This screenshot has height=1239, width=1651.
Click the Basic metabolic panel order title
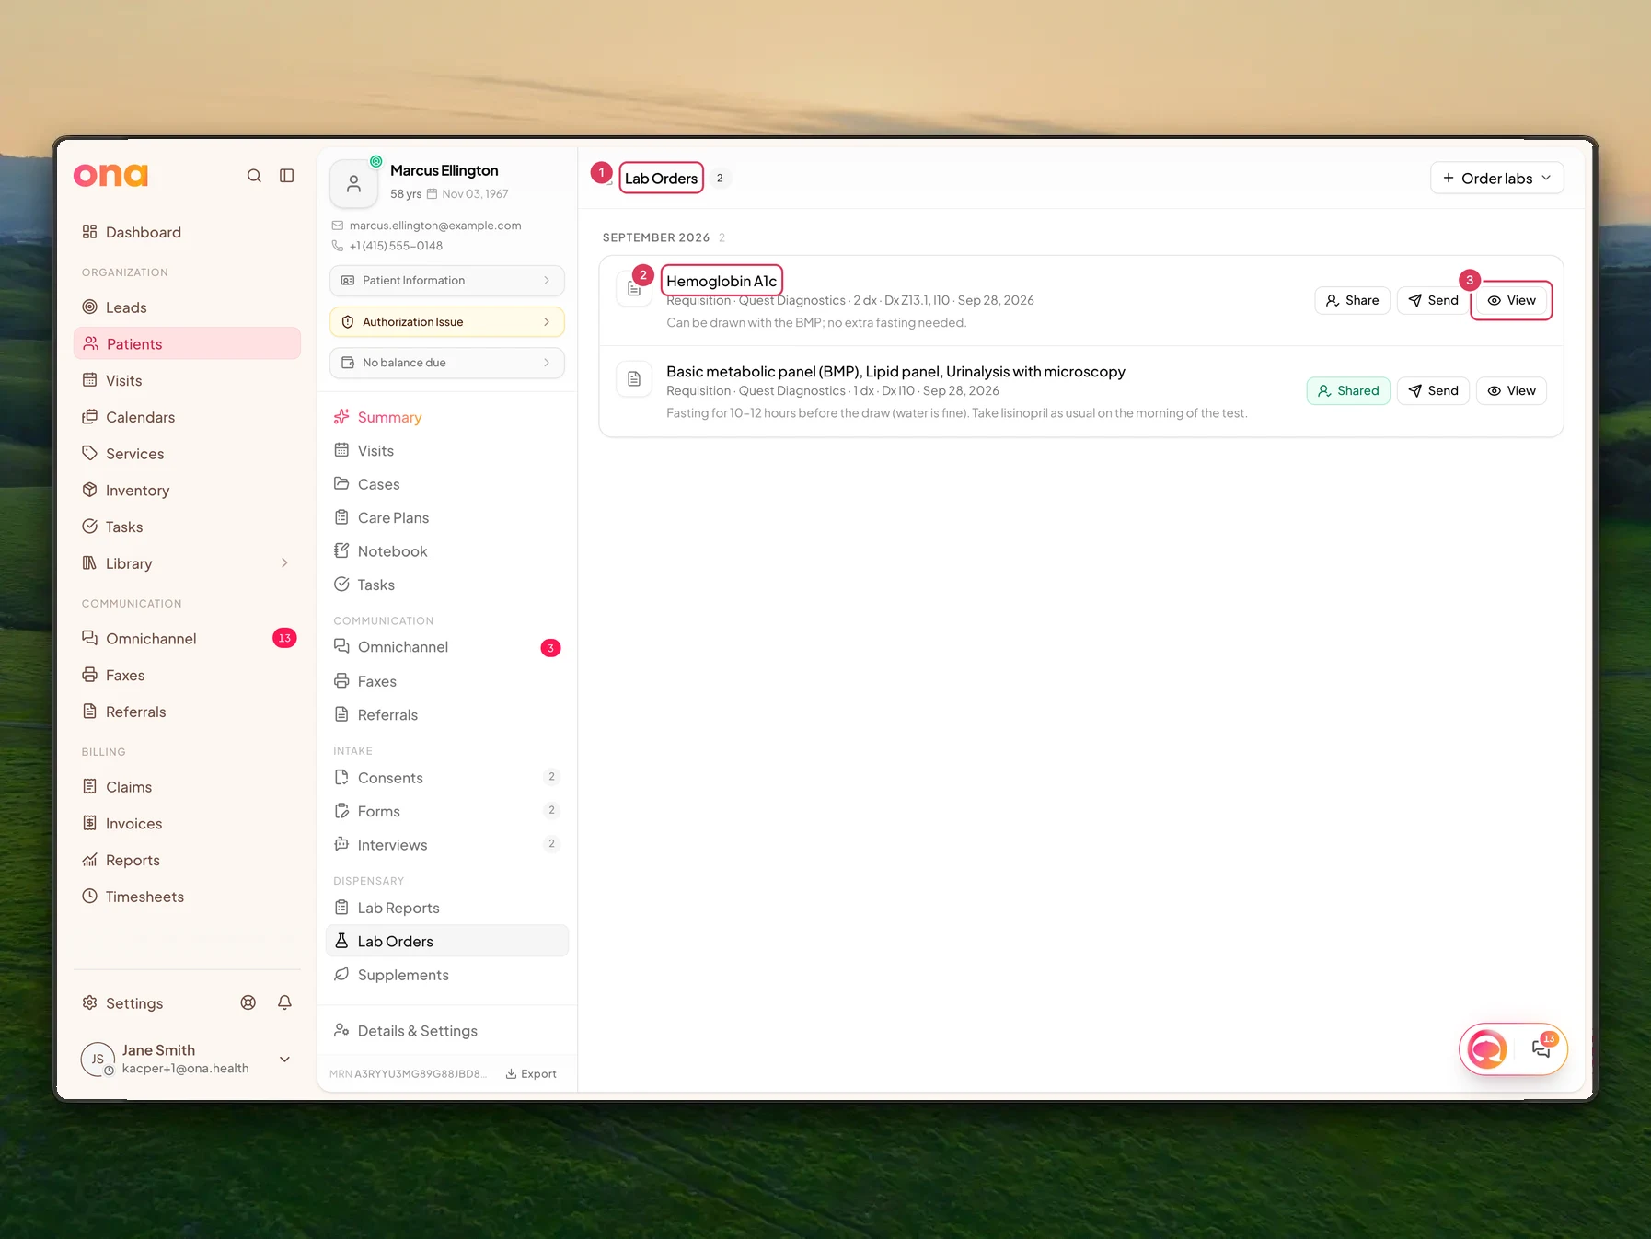(x=895, y=372)
